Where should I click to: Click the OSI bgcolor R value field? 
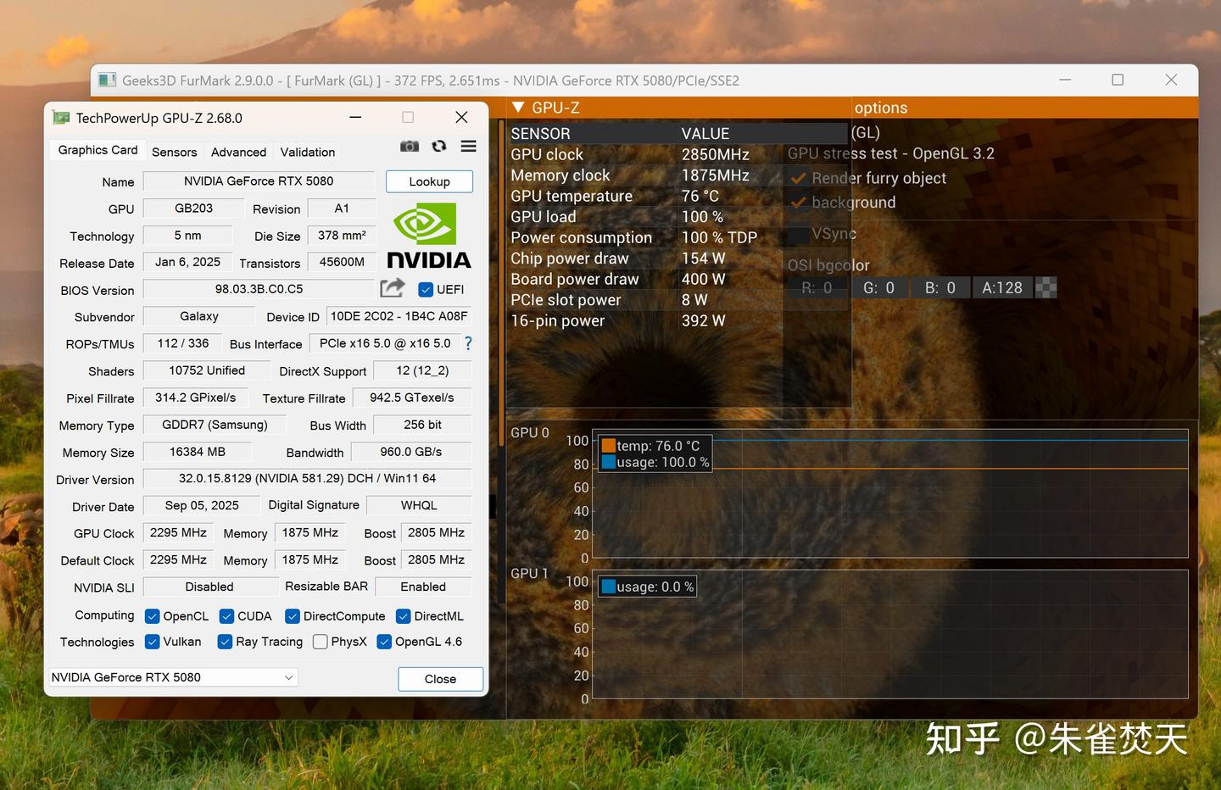pyautogui.click(x=817, y=288)
